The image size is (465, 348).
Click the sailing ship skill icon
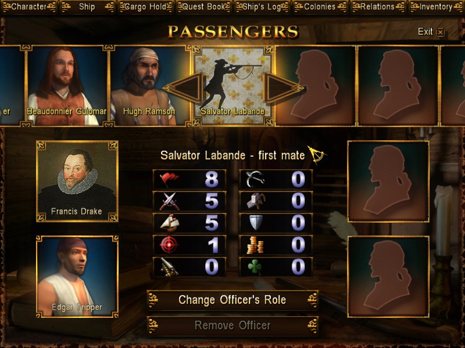[x=169, y=223]
